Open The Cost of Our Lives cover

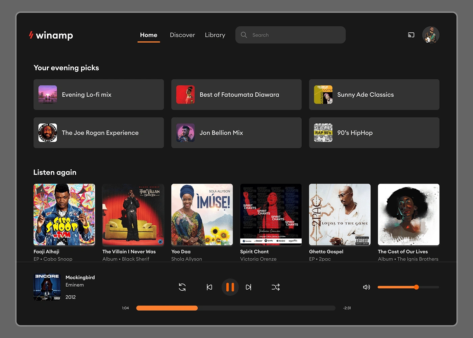click(x=409, y=215)
